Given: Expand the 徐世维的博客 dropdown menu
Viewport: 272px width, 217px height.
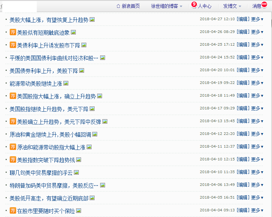Looking at the screenshot, I should tap(167, 6).
